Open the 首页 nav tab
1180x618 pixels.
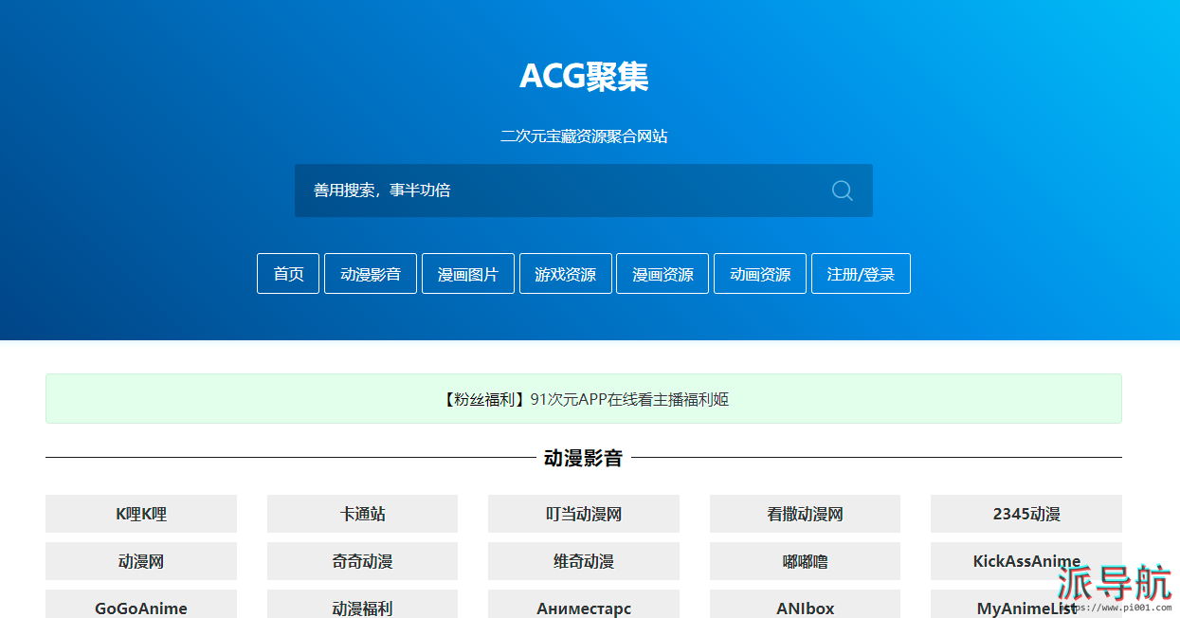[288, 274]
